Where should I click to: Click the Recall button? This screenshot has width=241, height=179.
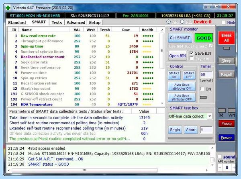[226, 74]
